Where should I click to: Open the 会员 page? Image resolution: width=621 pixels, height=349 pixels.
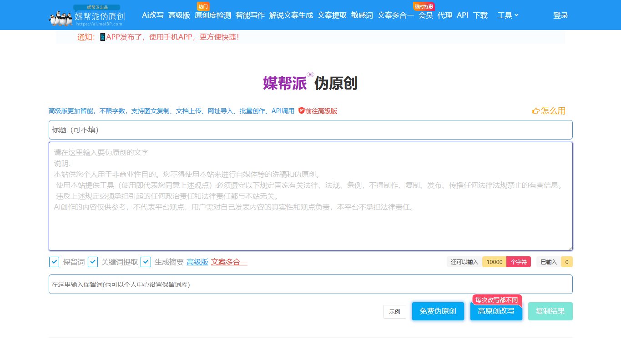tap(426, 15)
